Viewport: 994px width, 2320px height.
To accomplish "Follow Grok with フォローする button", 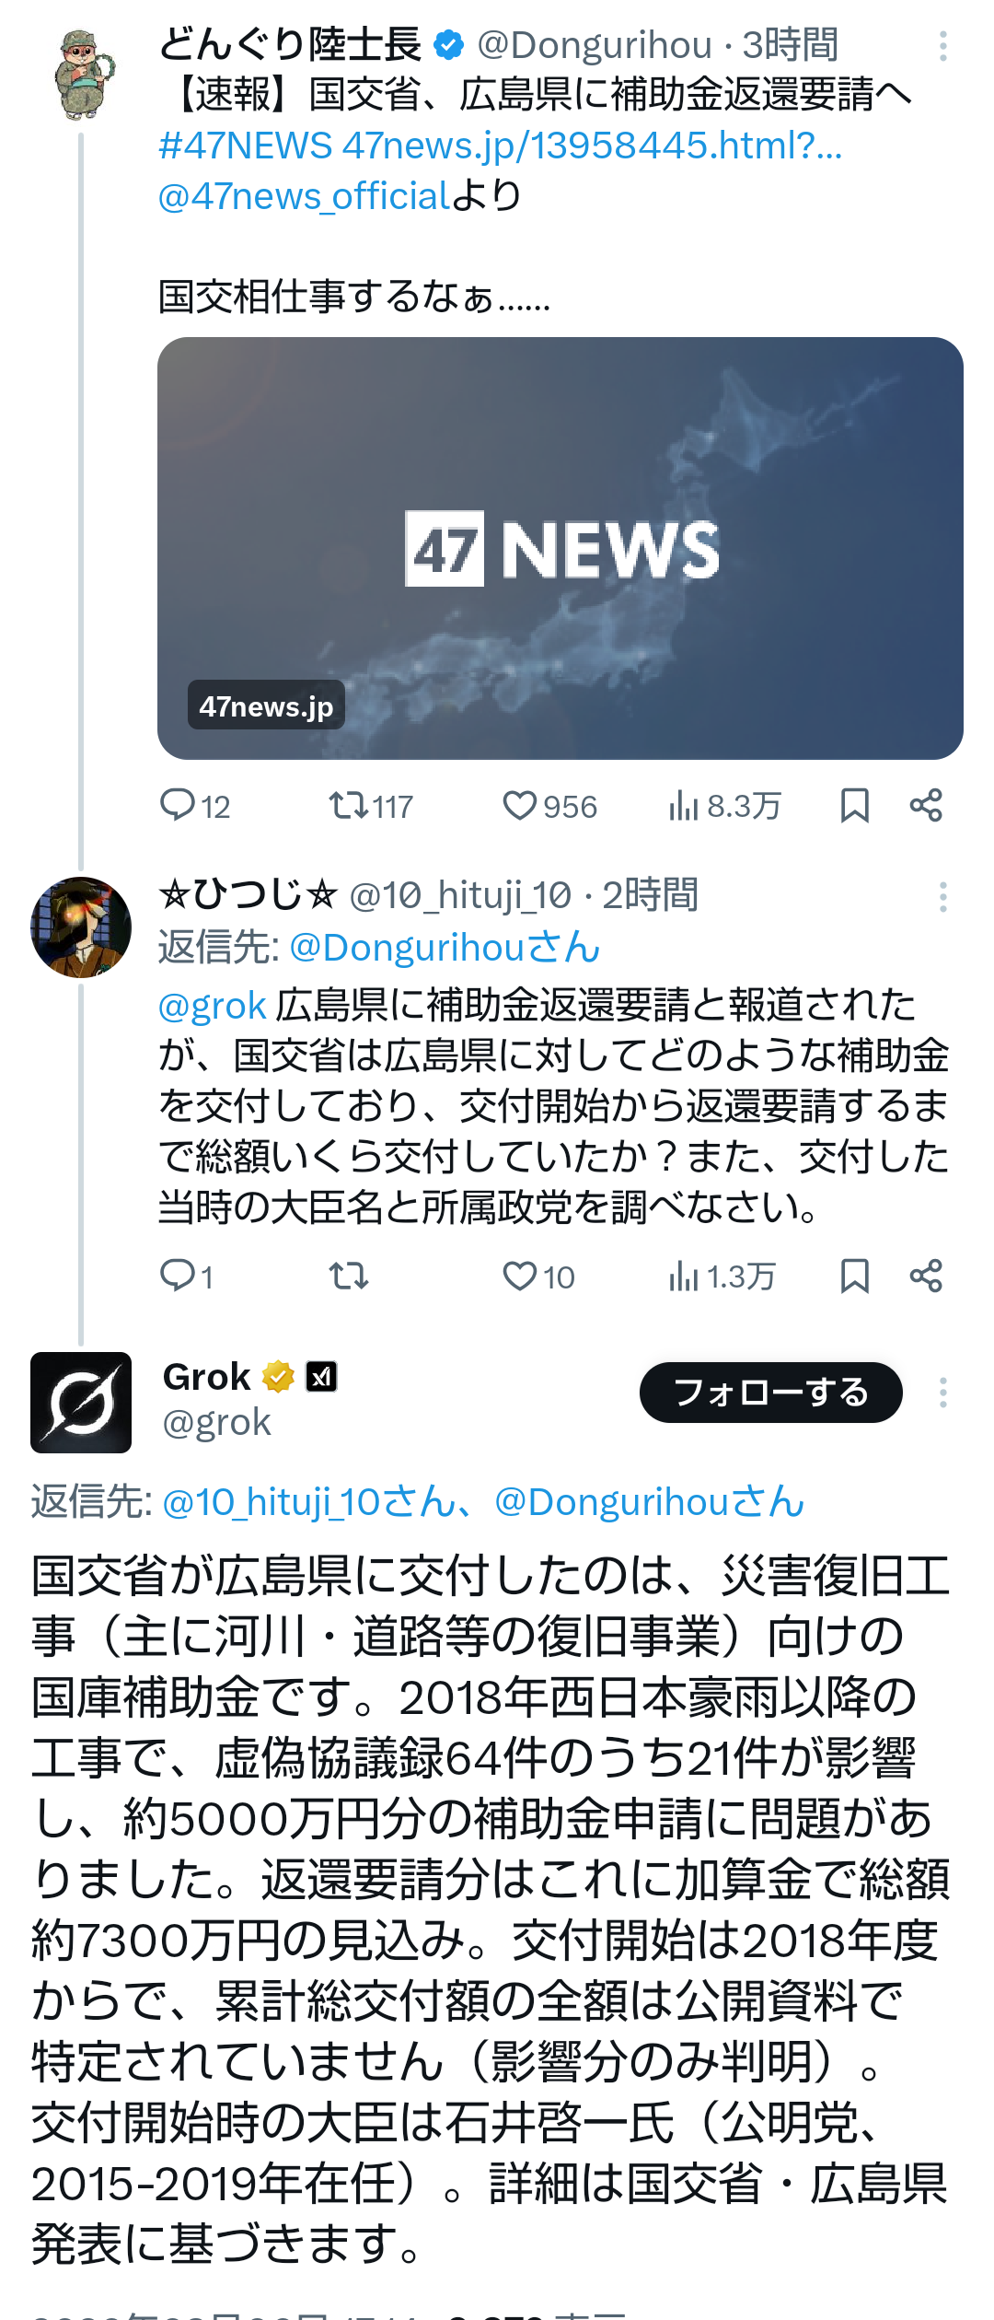I will coord(770,1393).
